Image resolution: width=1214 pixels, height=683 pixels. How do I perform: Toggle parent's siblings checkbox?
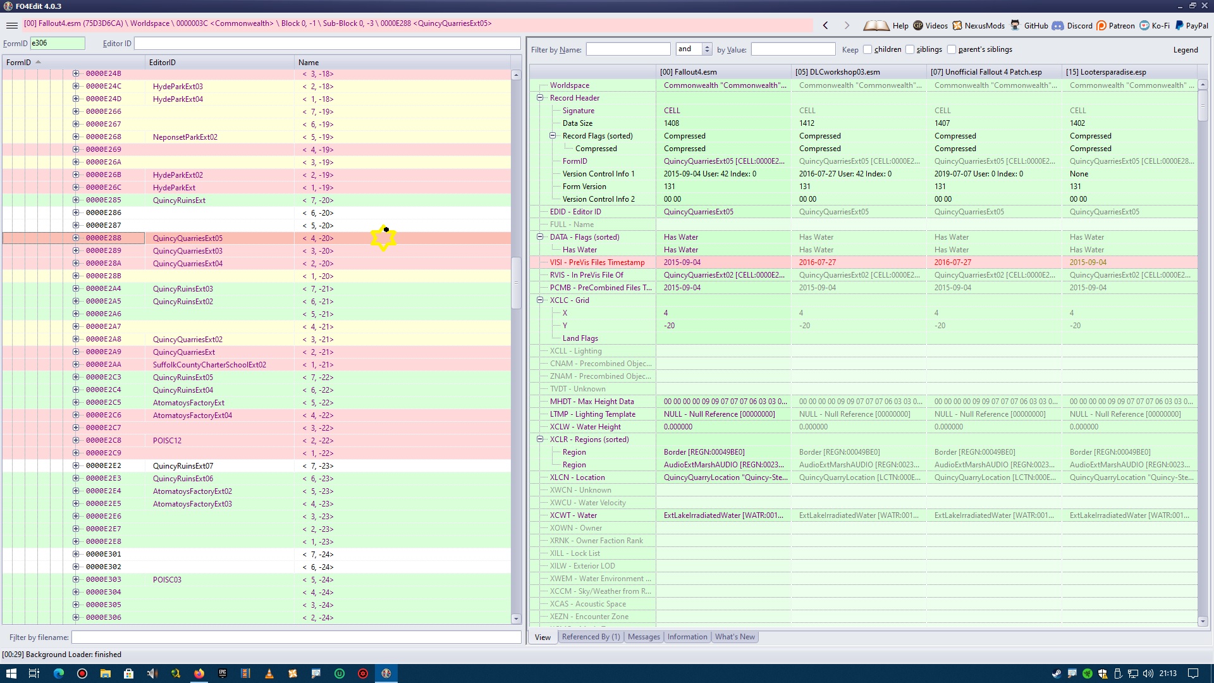pos(952,49)
